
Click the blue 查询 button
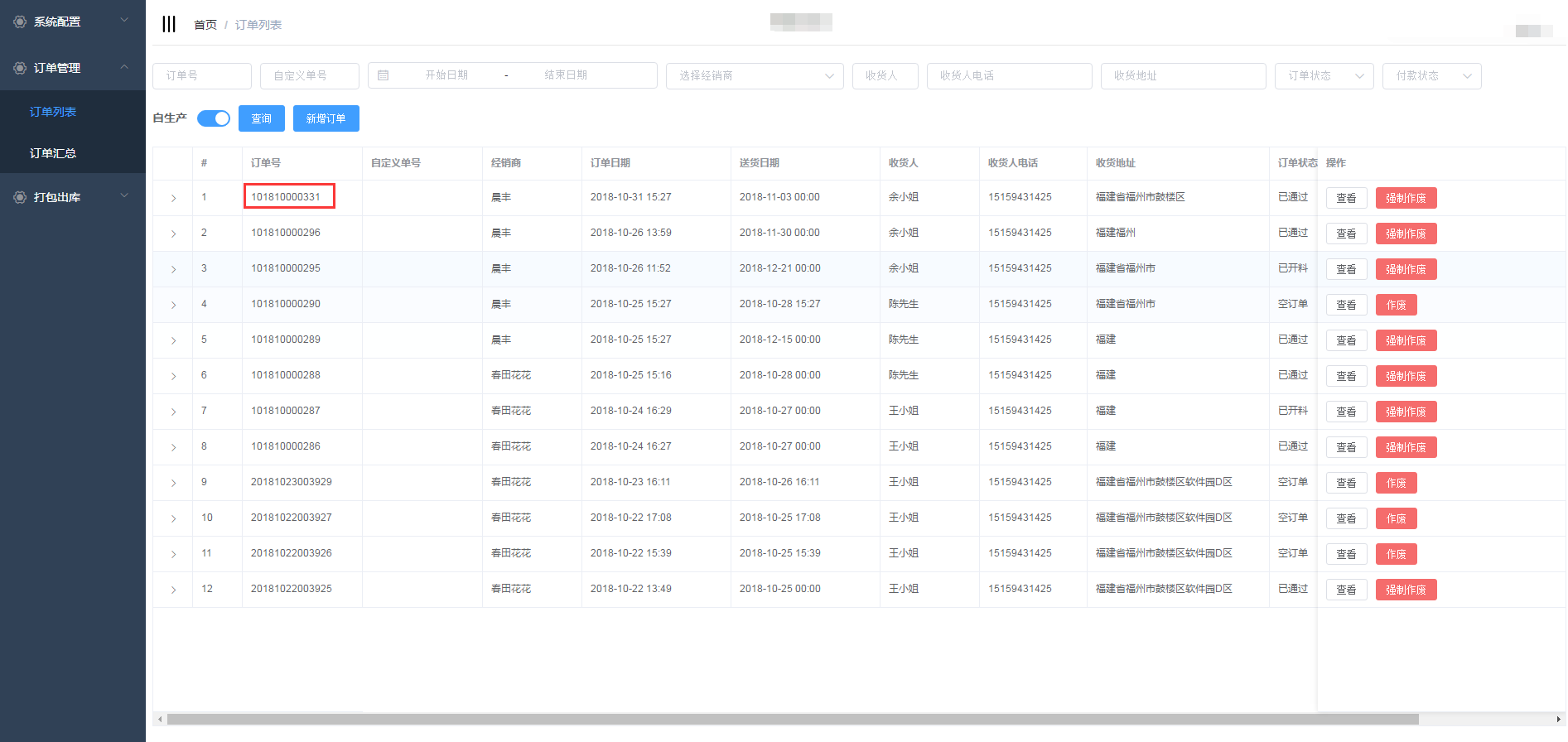point(262,118)
